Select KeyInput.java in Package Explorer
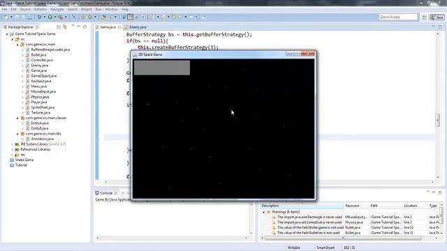Image resolution: width=447 pixels, height=251 pixels. point(41,81)
